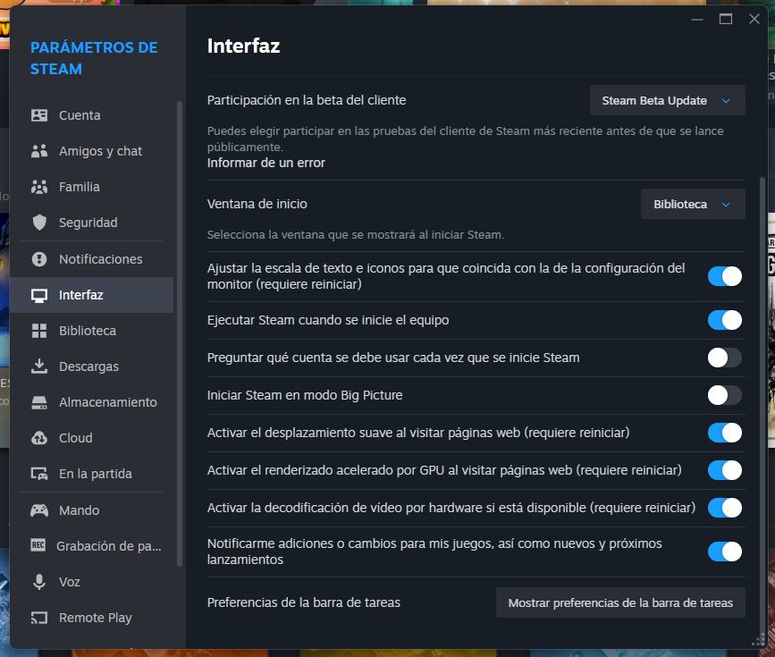Click 'Selecciona la ventana que se mostrará' description
The height and width of the screenshot is (657, 775).
(x=356, y=235)
